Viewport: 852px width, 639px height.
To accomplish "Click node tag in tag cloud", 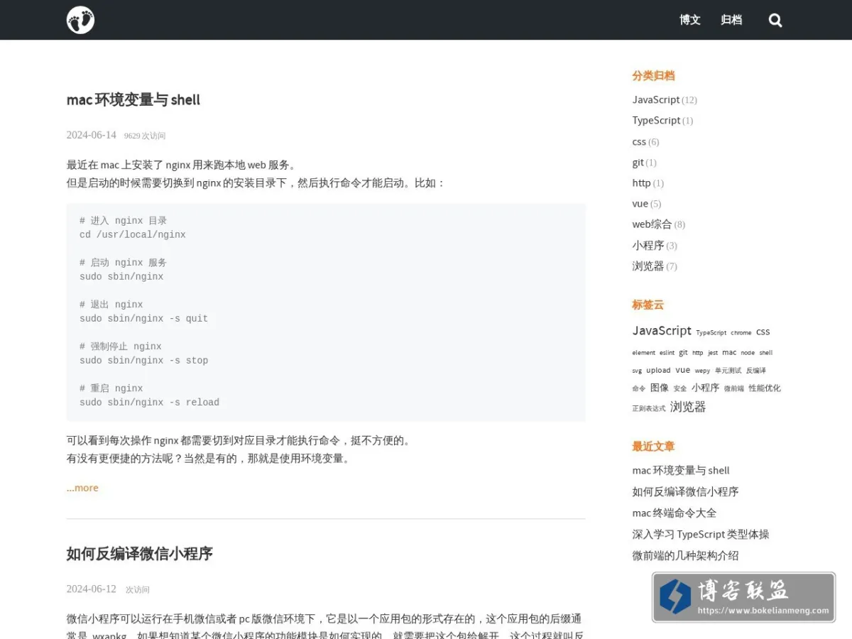I will tap(748, 353).
